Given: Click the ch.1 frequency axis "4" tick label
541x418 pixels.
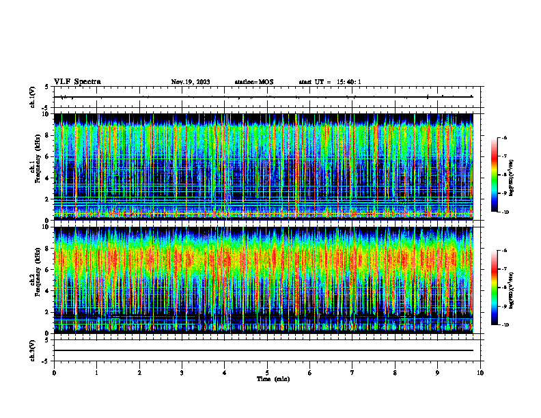Looking at the screenshot, I should (48, 178).
